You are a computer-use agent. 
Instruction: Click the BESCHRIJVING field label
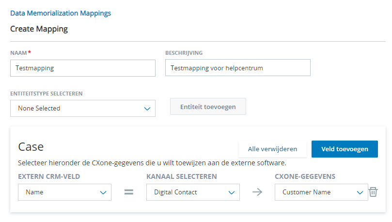tap(184, 53)
